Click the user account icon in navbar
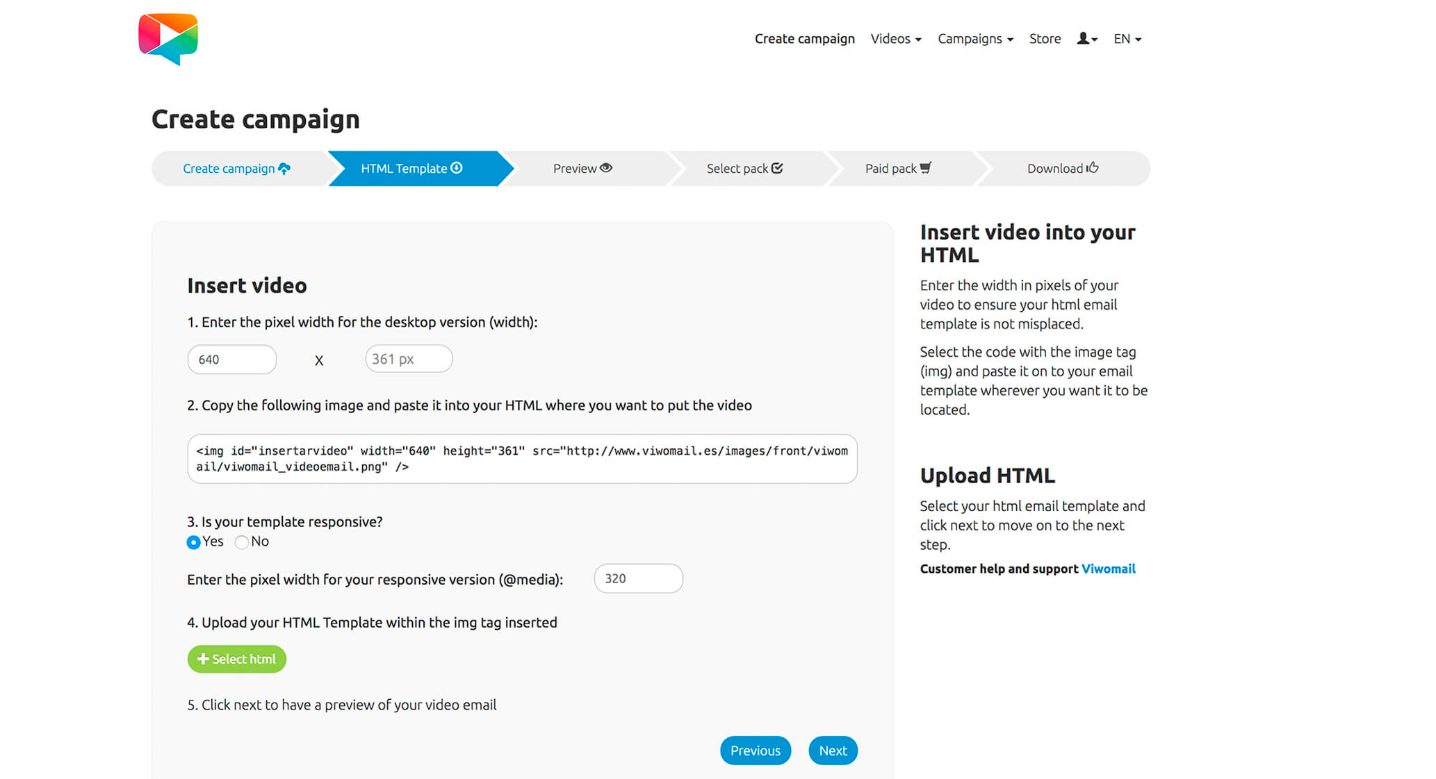The width and height of the screenshot is (1436, 779). tap(1086, 39)
